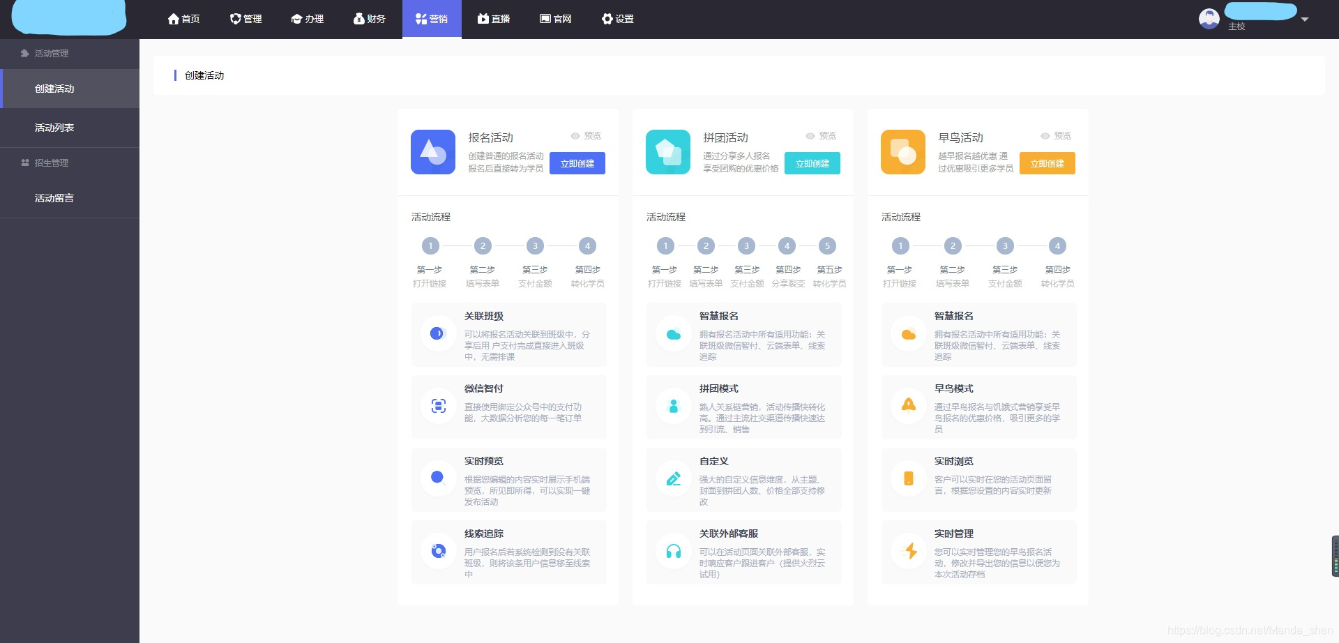Click the blue 报名活动 card icon

pyautogui.click(x=432, y=152)
